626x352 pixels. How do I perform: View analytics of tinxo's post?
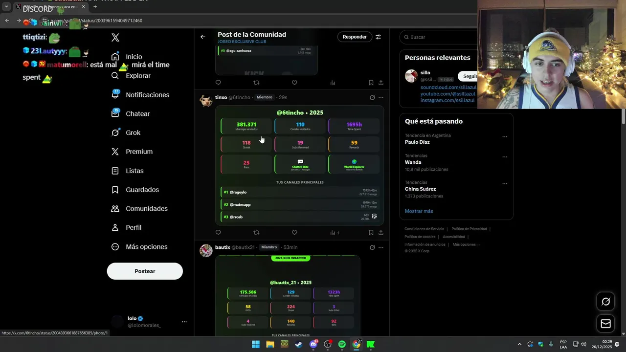coord(335,233)
